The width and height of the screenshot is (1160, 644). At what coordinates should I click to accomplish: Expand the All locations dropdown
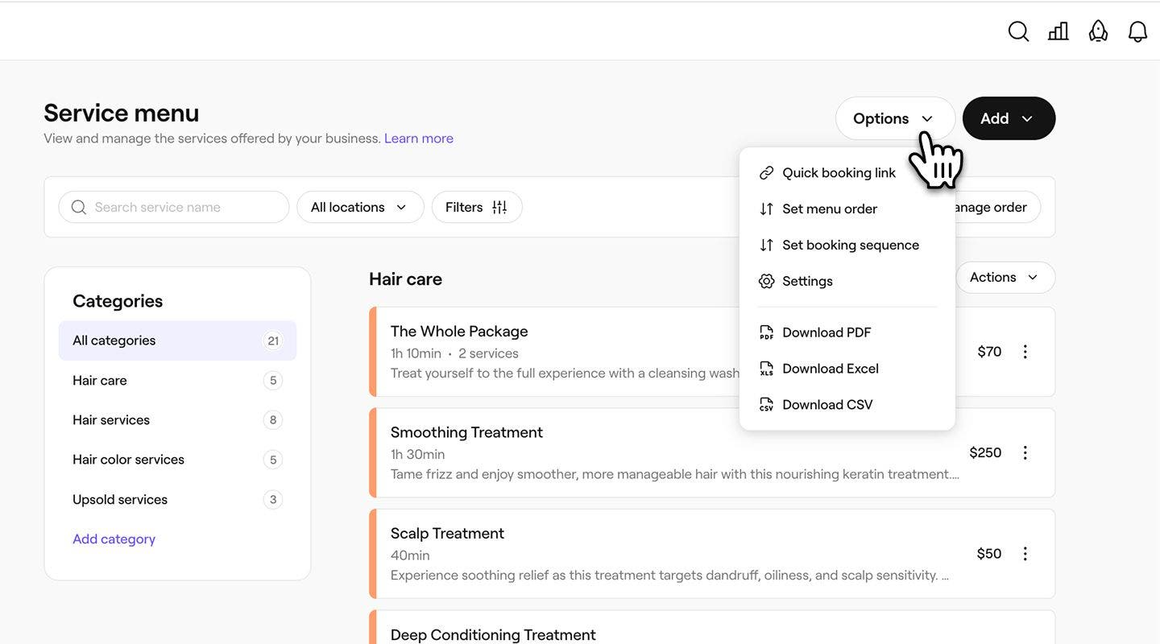coord(359,205)
